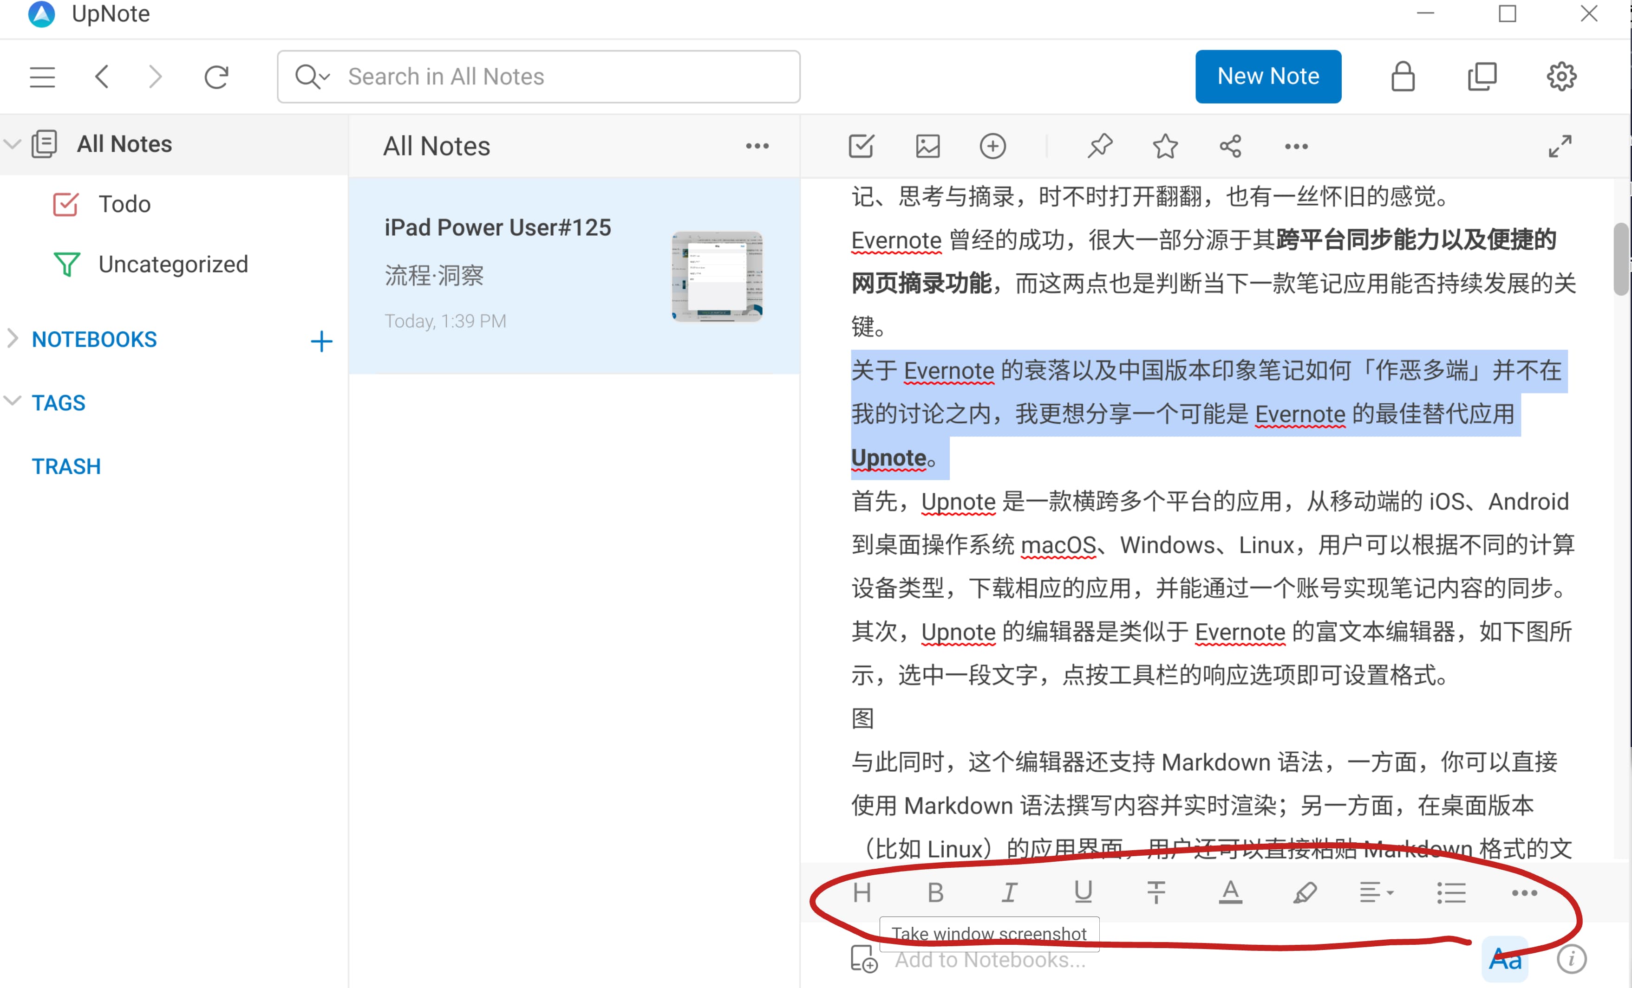The height and width of the screenshot is (988, 1632).
Task: Expand the NOTEBOOKS section chevron
Action: (x=13, y=338)
